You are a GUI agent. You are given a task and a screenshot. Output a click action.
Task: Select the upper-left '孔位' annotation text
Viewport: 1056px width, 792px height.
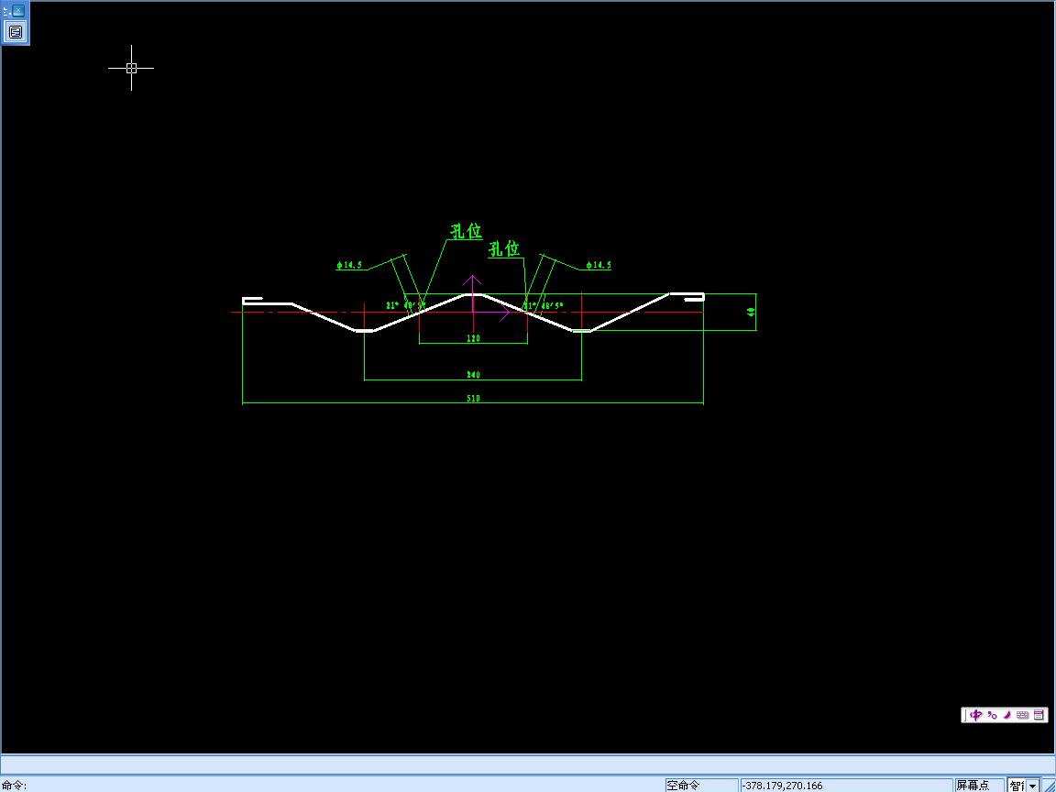click(x=466, y=231)
